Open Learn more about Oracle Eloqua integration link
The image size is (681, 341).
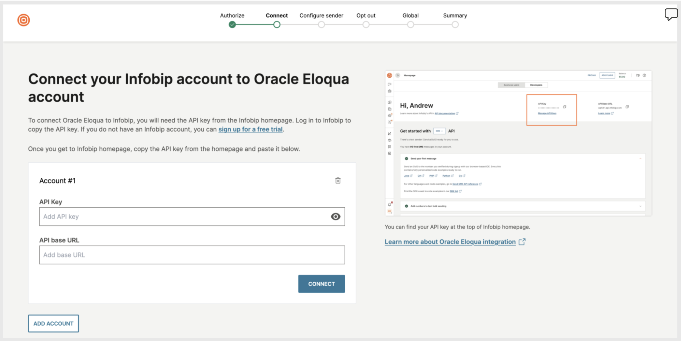click(450, 242)
